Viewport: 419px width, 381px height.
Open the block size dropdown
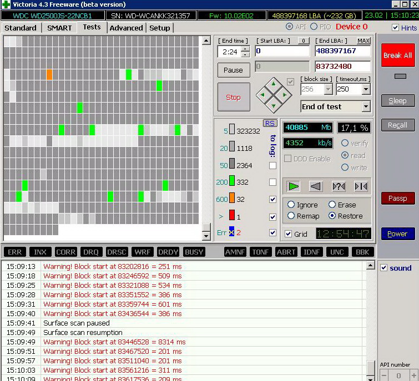(x=328, y=89)
